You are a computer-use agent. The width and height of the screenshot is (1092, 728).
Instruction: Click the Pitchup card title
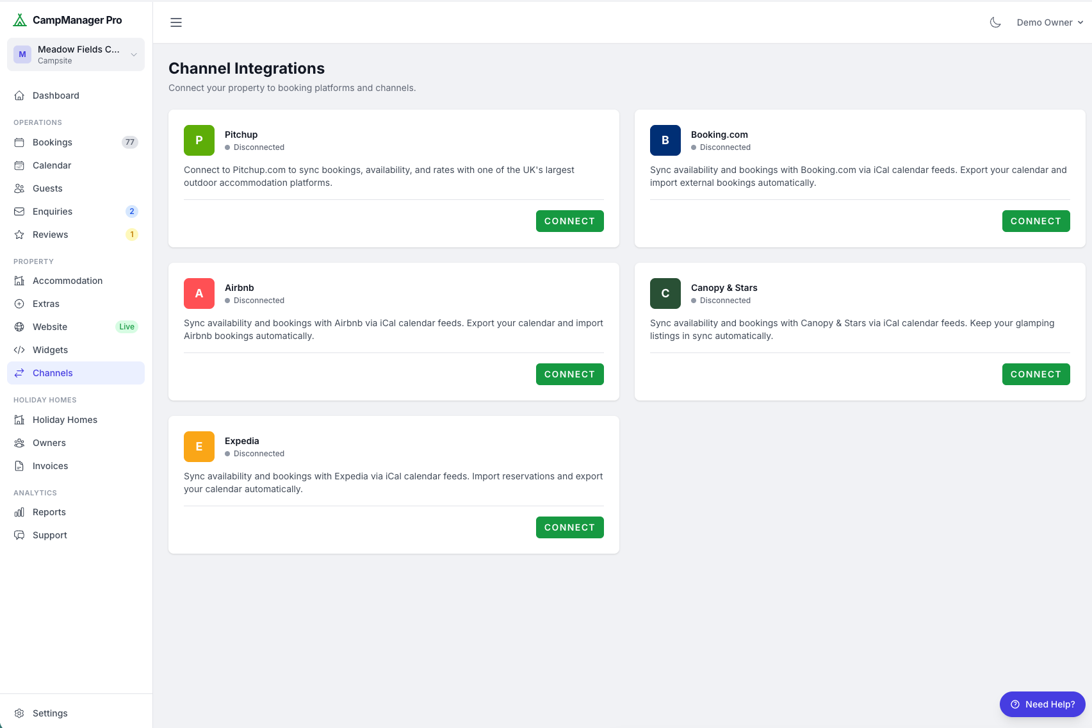[241, 135]
